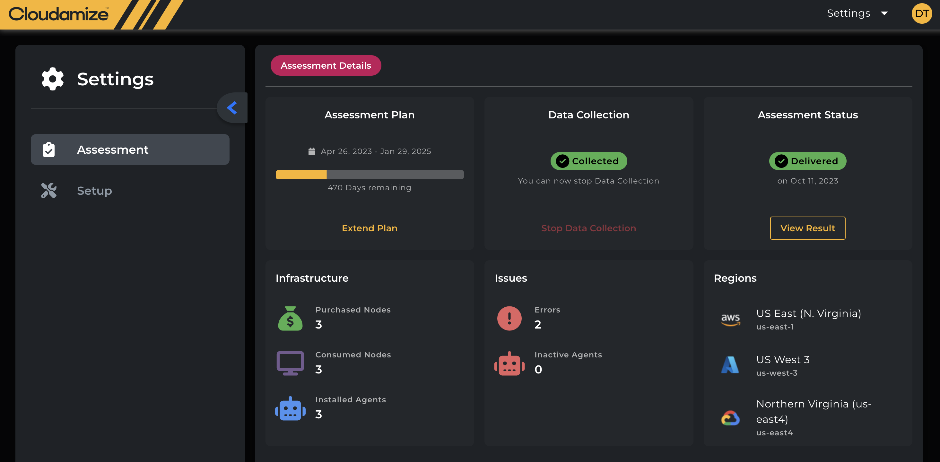Click the 'us-west-3' region code
The image size is (940, 462).
tap(777, 373)
